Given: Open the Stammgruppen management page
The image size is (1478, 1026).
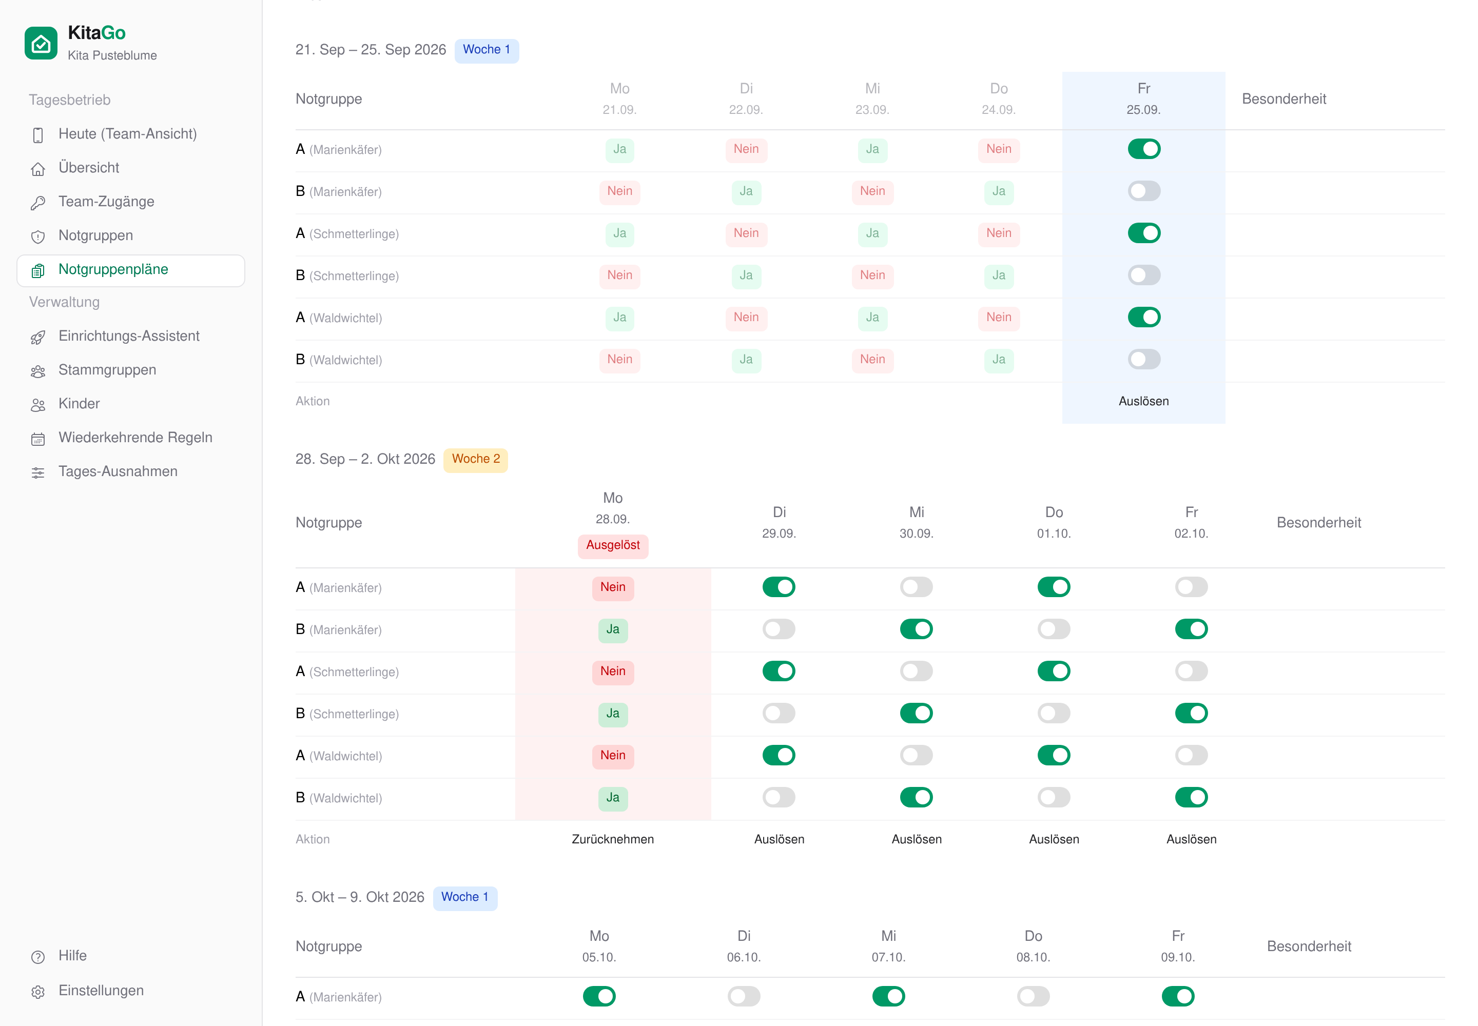Looking at the screenshot, I should coord(130,370).
